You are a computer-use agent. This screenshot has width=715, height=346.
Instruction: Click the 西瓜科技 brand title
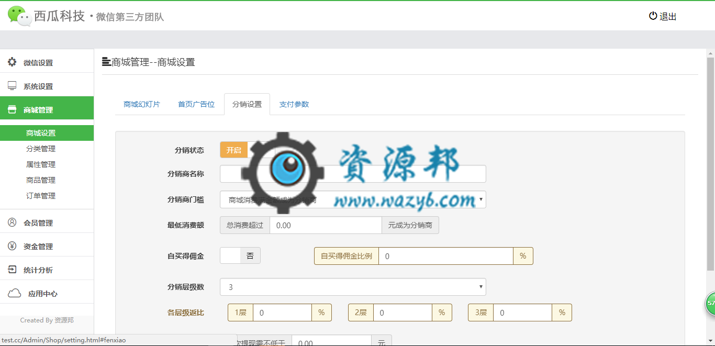coord(59,16)
